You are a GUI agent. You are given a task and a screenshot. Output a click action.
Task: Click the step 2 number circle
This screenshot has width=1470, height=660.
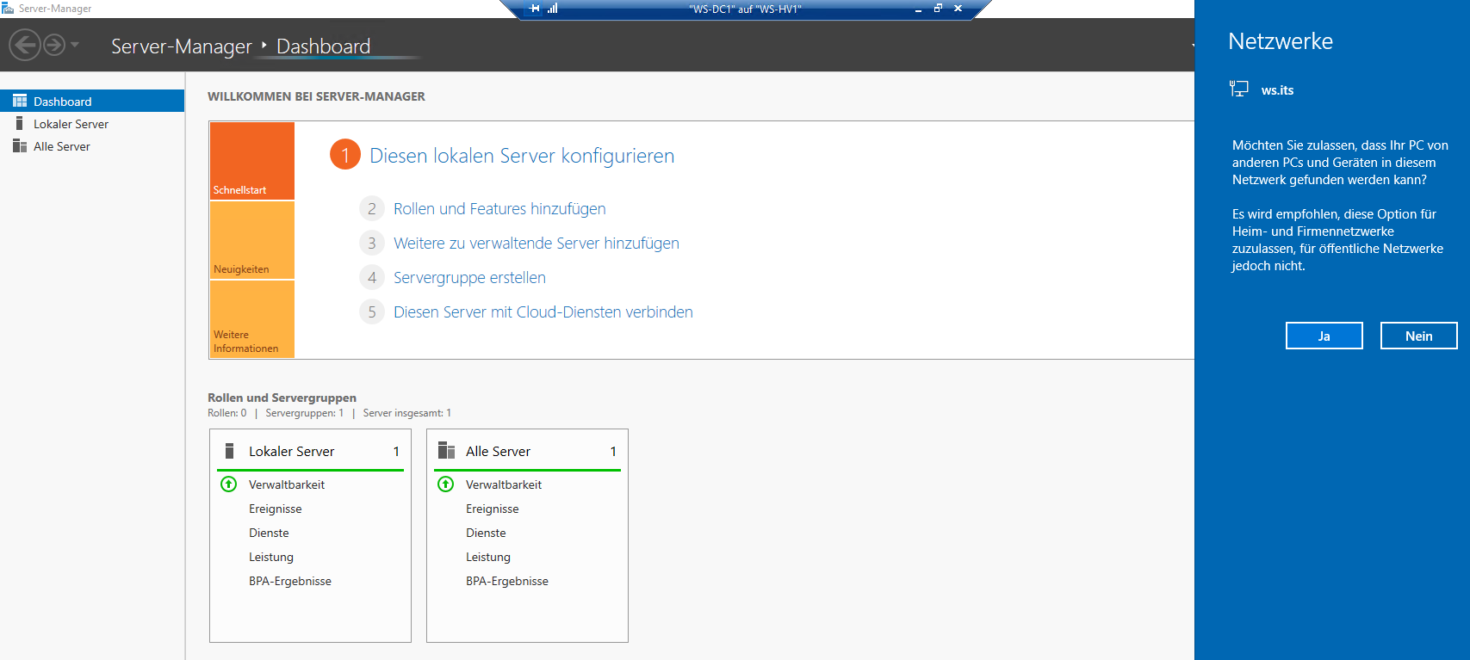[x=372, y=209]
